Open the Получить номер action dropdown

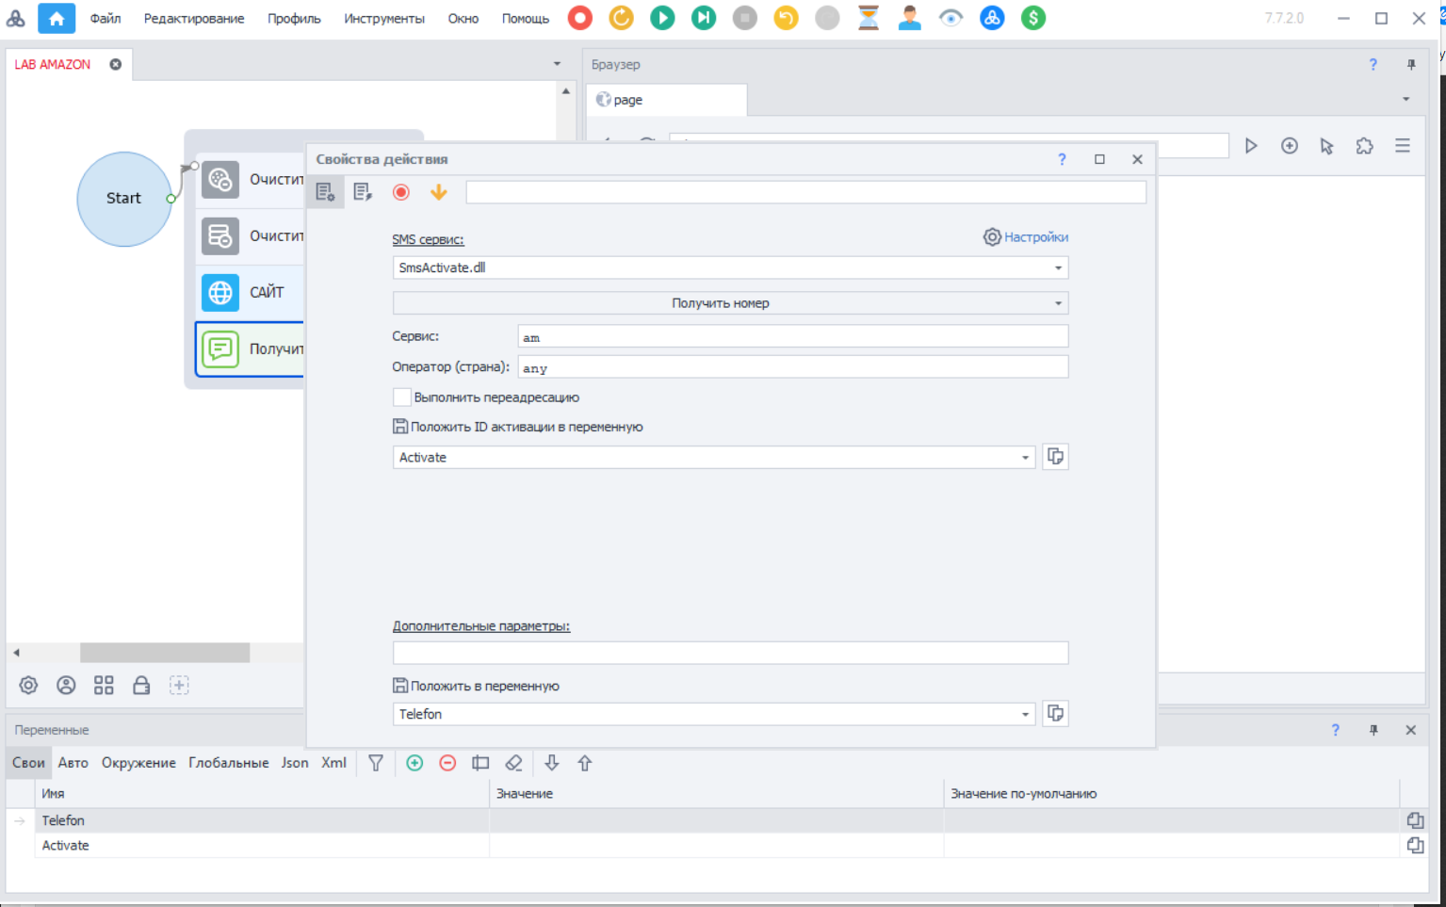[1058, 303]
